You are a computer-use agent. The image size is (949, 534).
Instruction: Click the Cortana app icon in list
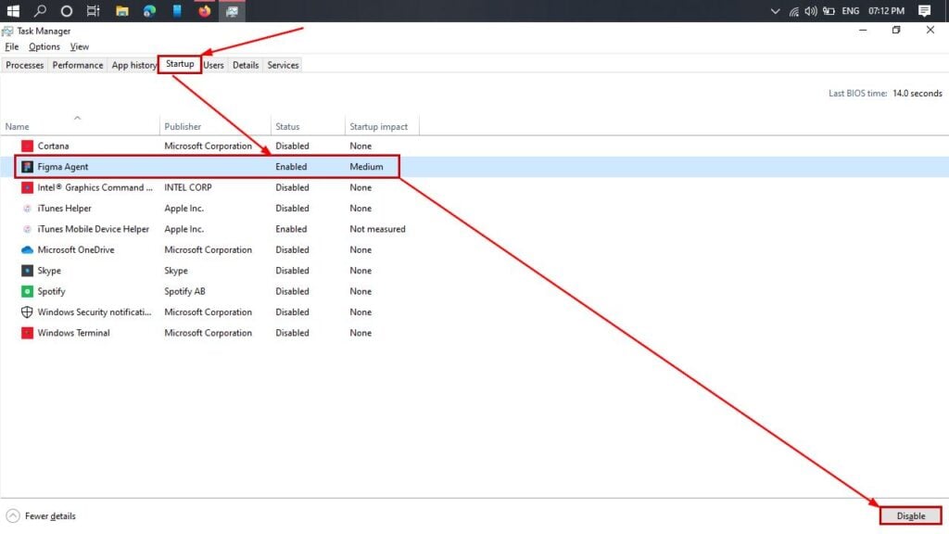[27, 146]
